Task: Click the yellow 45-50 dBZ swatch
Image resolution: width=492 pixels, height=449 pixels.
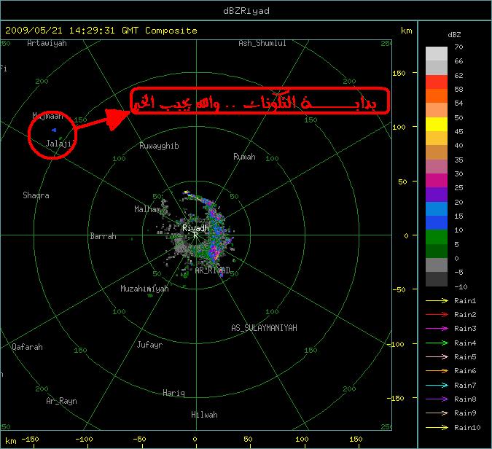Action: point(437,124)
